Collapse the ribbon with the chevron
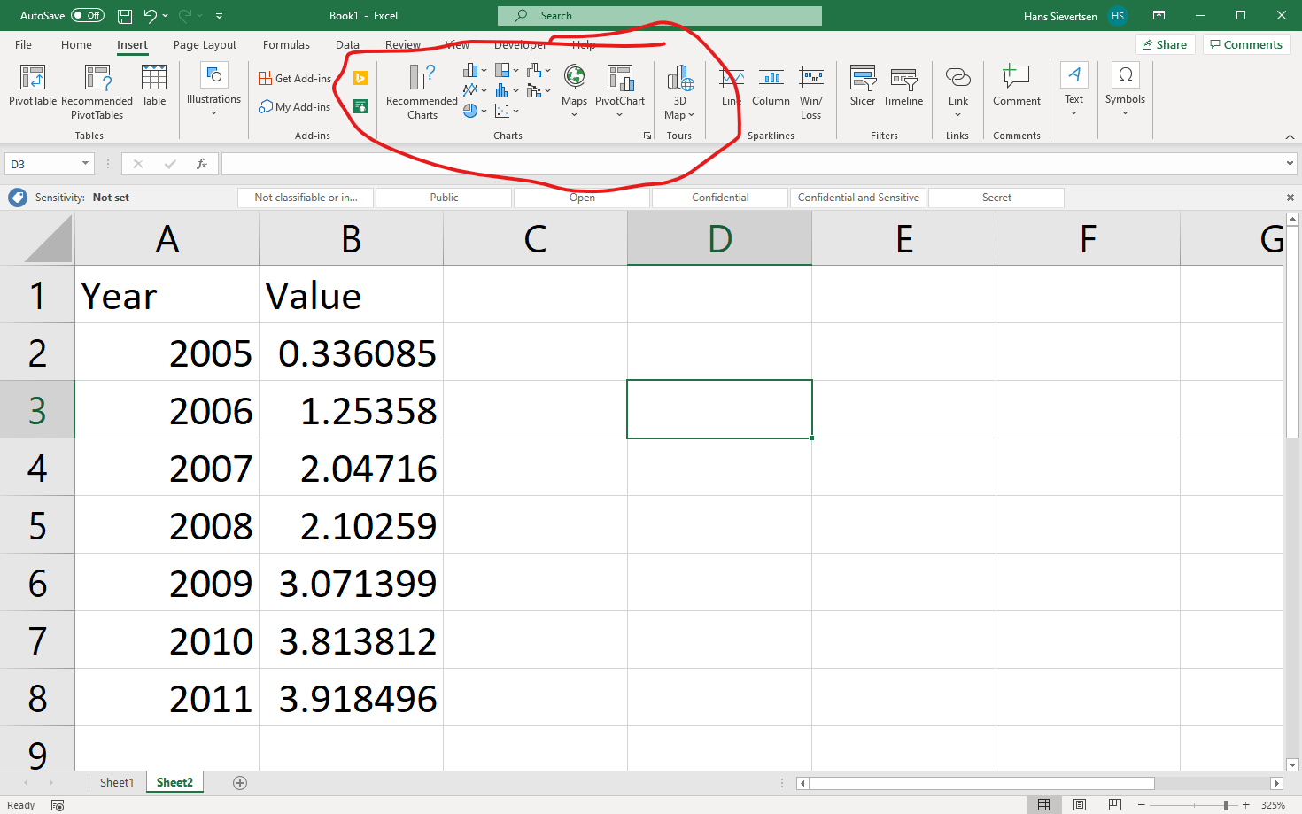This screenshot has width=1302, height=814. 1290,136
